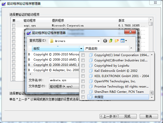Image resolution: width=163 pixels, height=123 pixels.
Task: Click the drivers folder icon in lookup box
Action: tap(52, 41)
